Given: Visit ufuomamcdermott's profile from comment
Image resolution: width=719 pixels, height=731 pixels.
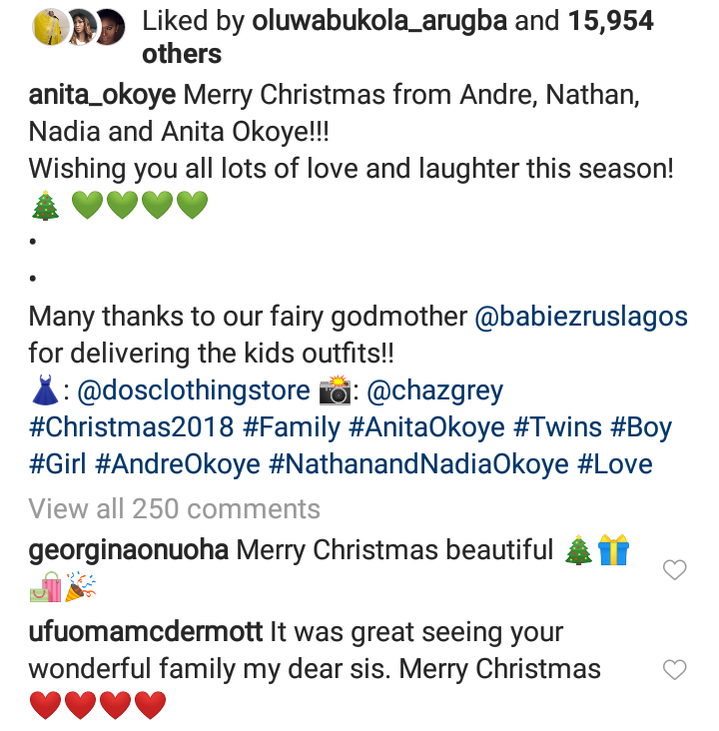Looking at the screenshot, I should point(146,633).
